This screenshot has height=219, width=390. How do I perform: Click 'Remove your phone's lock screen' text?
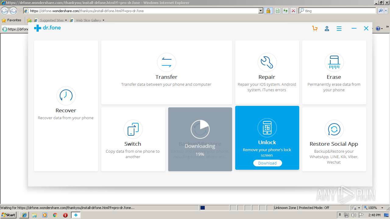click(267, 152)
